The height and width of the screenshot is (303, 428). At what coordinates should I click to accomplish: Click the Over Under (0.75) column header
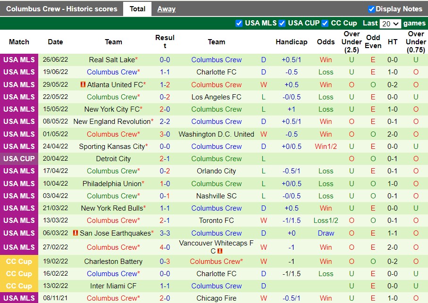coord(416,42)
